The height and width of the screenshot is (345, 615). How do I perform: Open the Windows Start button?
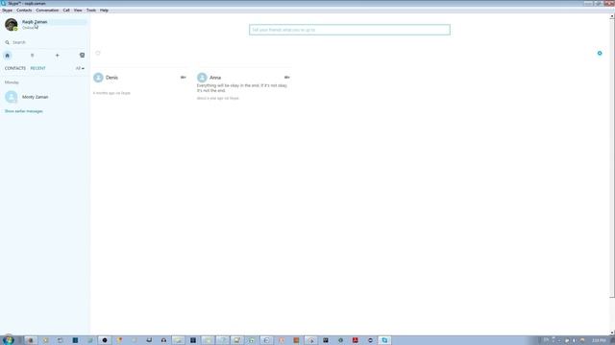click(8, 340)
